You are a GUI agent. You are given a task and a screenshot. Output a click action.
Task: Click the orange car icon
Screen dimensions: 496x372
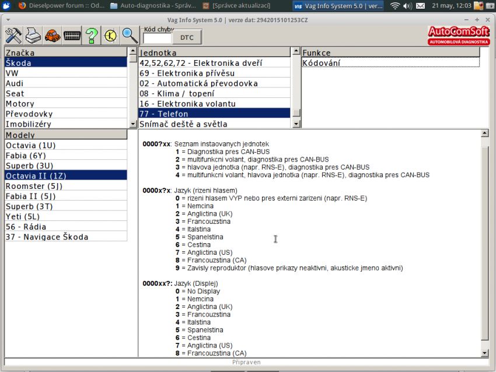53,36
